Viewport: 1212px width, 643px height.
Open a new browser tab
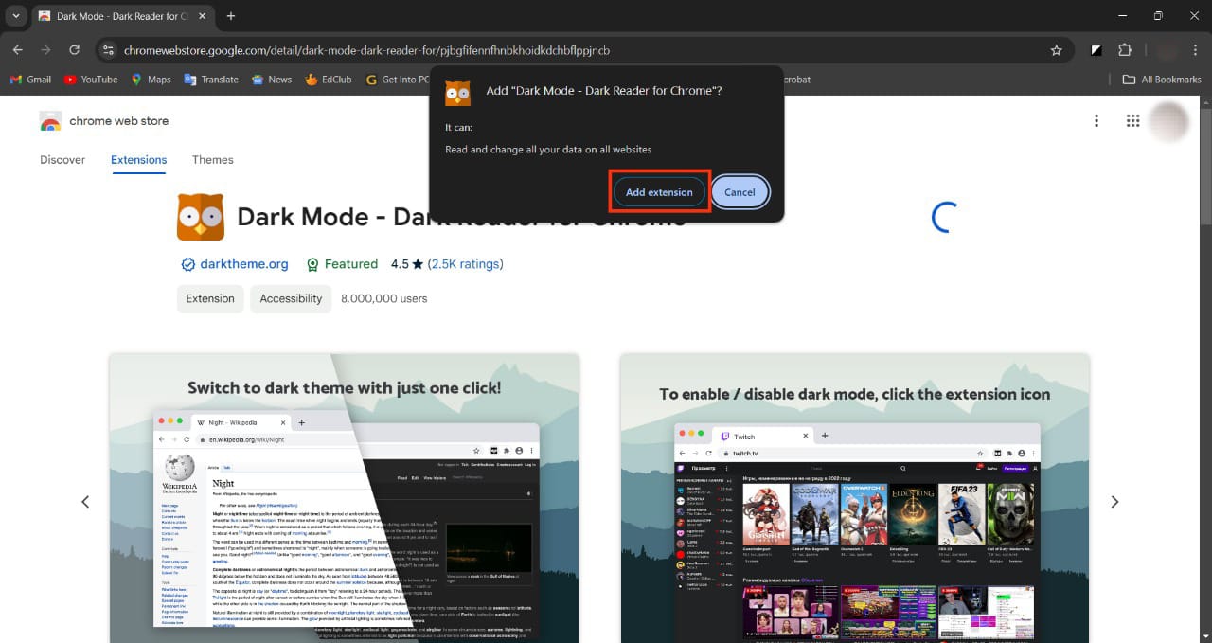(x=231, y=16)
